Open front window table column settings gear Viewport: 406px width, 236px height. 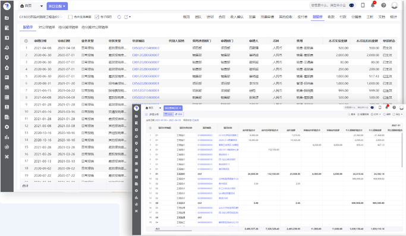point(150,128)
